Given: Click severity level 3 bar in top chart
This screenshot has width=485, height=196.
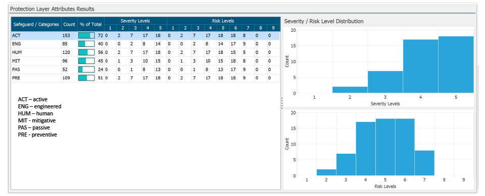Looking at the screenshot, I should (x=385, y=82).
